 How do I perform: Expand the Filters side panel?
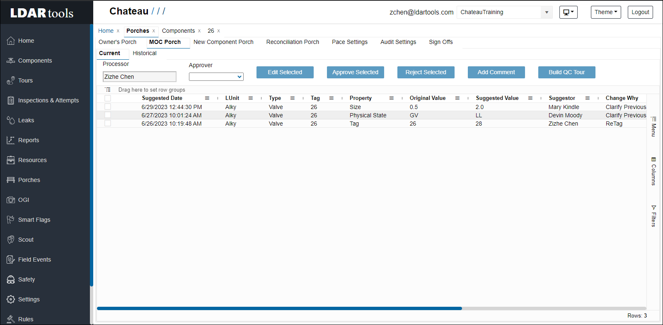click(x=653, y=216)
